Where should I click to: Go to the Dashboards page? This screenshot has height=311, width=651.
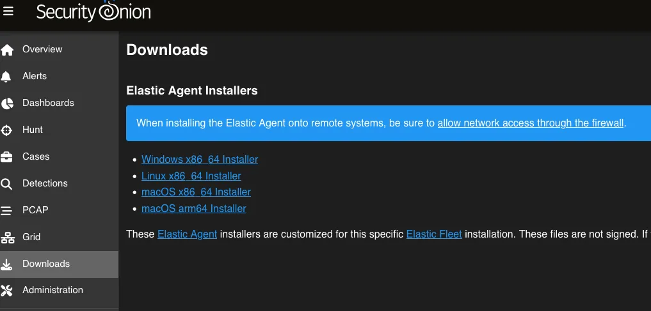coord(48,103)
